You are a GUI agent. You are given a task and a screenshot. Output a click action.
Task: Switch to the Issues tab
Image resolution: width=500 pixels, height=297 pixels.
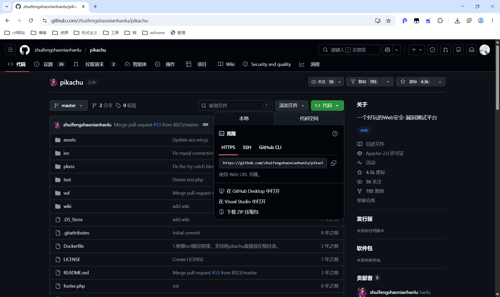click(49, 64)
